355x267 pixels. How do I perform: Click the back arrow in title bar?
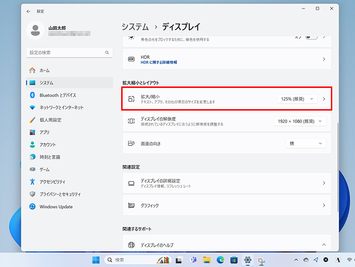28,11
